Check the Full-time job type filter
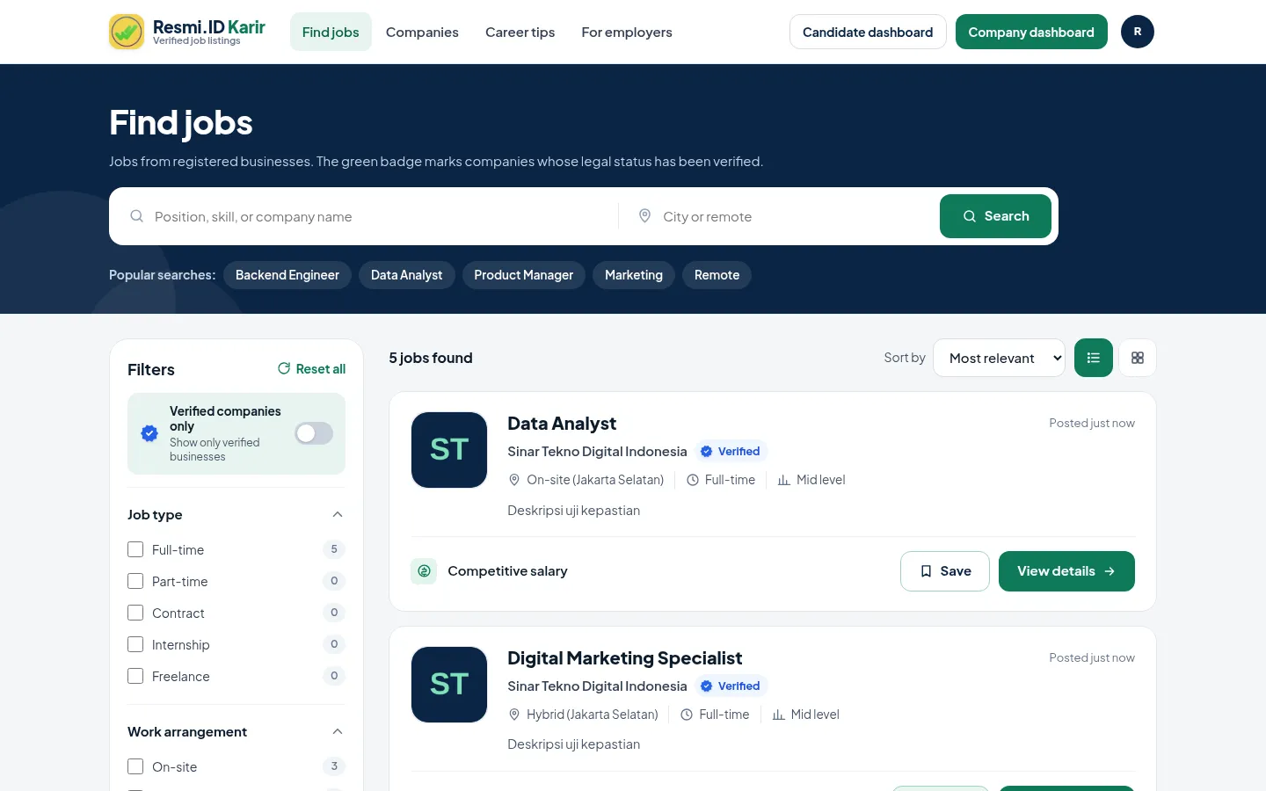This screenshot has height=791, width=1266. pos(135,549)
